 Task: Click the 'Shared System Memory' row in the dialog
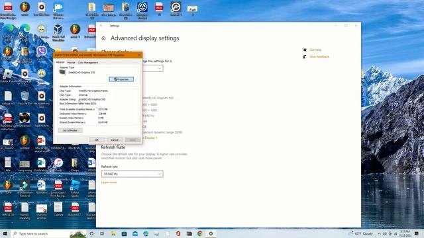click(83, 122)
